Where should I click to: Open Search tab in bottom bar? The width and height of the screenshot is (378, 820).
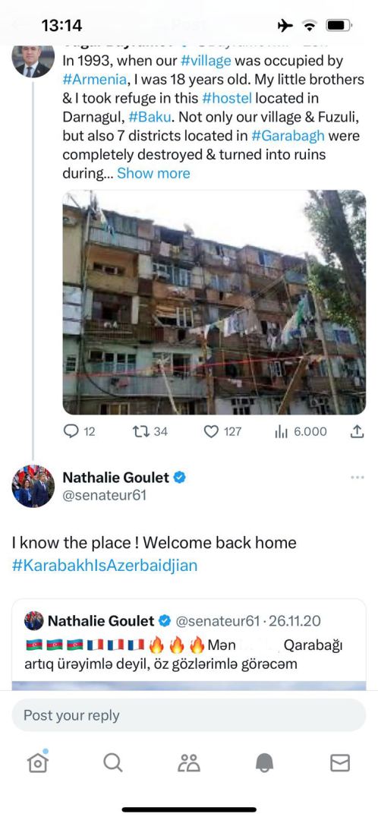[x=113, y=762]
